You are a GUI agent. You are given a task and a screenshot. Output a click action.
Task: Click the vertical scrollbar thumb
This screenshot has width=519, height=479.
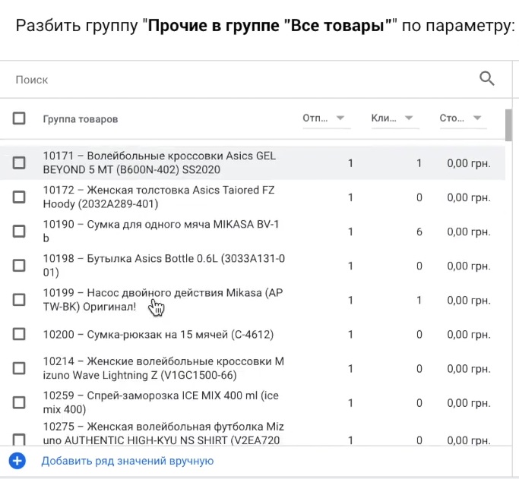tap(508, 125)
